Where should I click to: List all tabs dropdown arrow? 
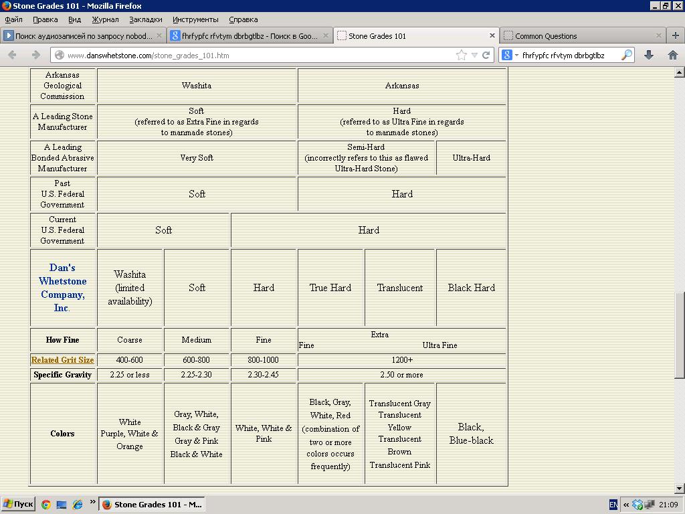(92, 502)
